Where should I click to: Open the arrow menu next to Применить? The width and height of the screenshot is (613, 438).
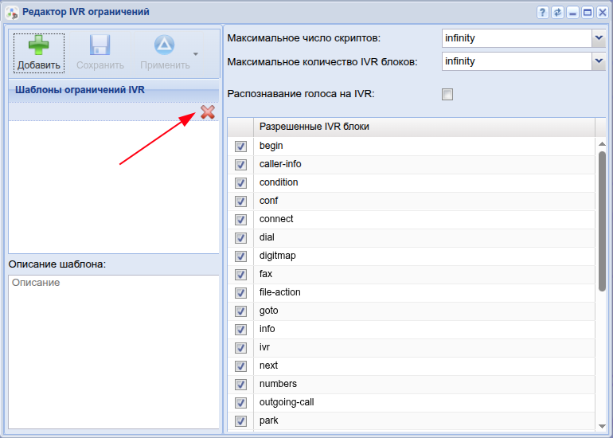pyautogui.click(x=195, y=54)
